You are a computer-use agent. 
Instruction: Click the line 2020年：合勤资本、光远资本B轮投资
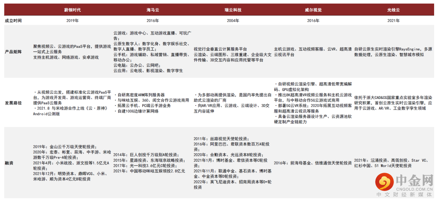228,155
